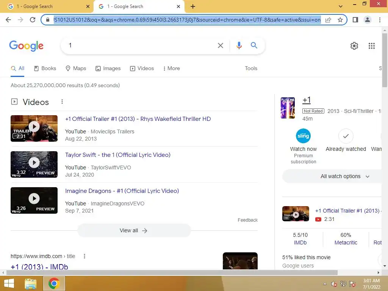Viewport: 388px width, 291px height.
Task: Open tab search dropdown chevron
Action: coord(341,6)
